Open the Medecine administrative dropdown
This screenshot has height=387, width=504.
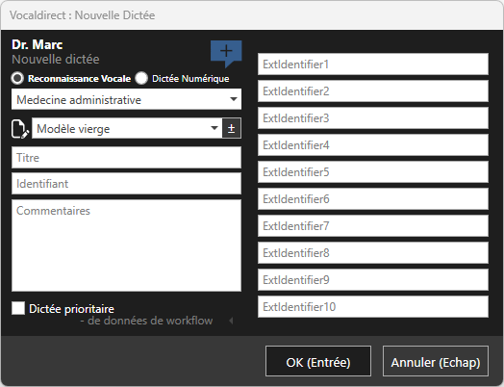[126, 99]
